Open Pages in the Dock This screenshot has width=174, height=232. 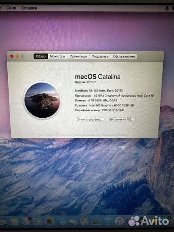point(85,222)
